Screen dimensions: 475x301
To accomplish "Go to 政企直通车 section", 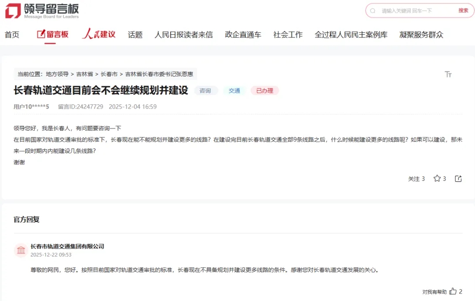I will pos(243,35).
